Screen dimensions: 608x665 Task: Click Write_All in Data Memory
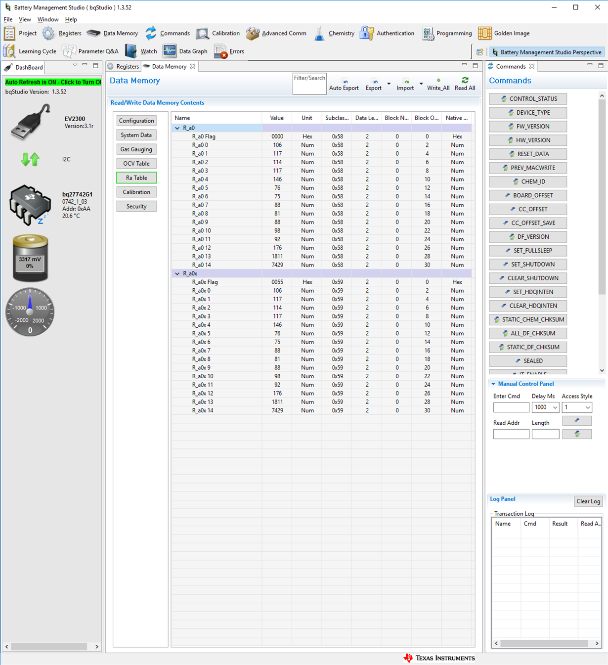click(438, 84)
